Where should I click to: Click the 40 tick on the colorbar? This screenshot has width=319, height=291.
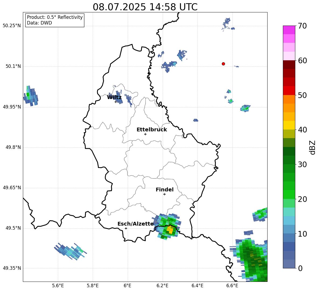coord(302,130)
